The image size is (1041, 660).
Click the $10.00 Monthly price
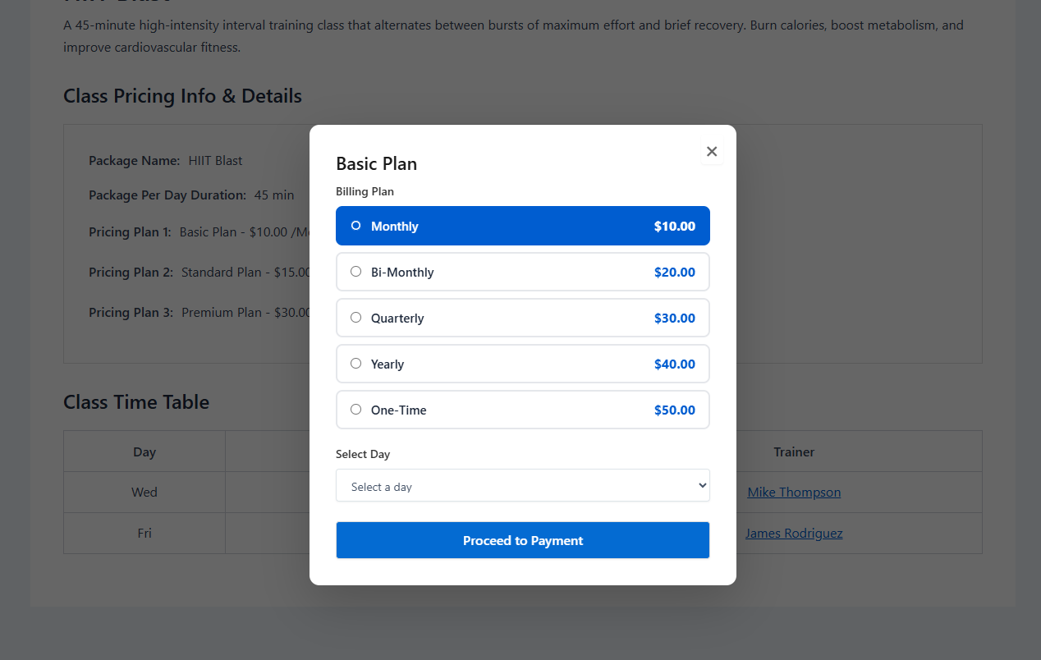pyautogui.click(x=674, y=227)
